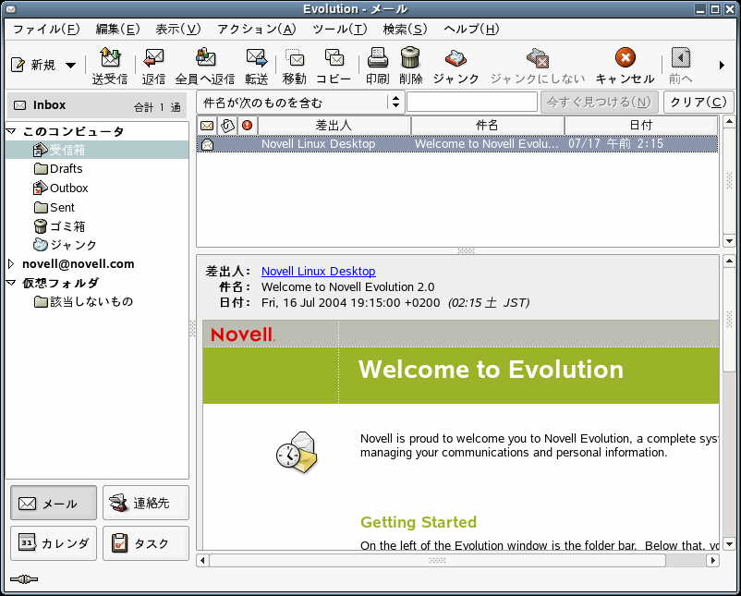Click the offline connection status icon
741x596 pixels.
pyautogui.click(x=24, y=579)
